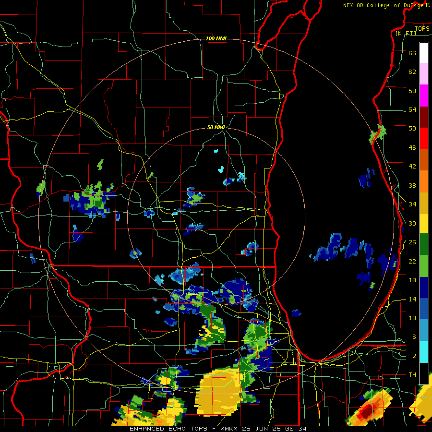
Task: Select the bright red legend color segment
Action: pos(424,138)
